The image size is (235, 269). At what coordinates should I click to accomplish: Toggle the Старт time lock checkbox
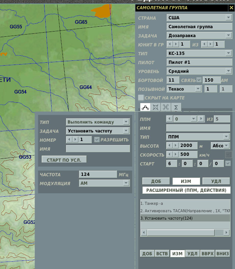[228, 163]
